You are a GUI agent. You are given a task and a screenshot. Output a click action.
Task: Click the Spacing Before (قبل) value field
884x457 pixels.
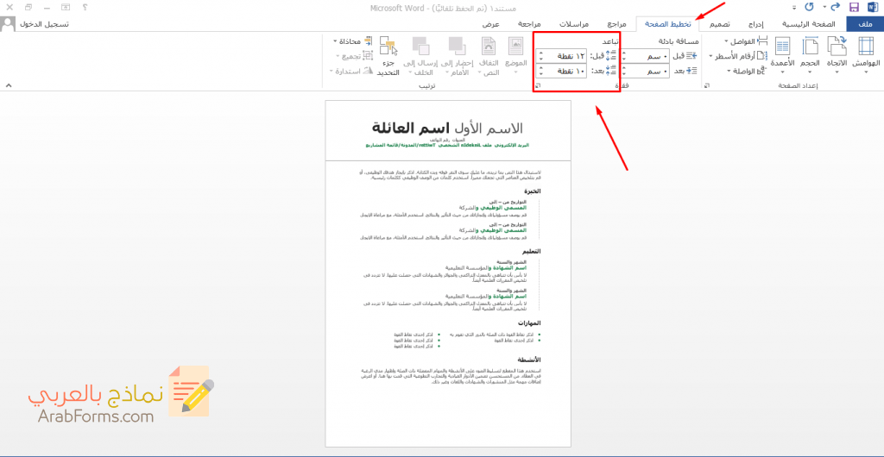pos(567,56)
